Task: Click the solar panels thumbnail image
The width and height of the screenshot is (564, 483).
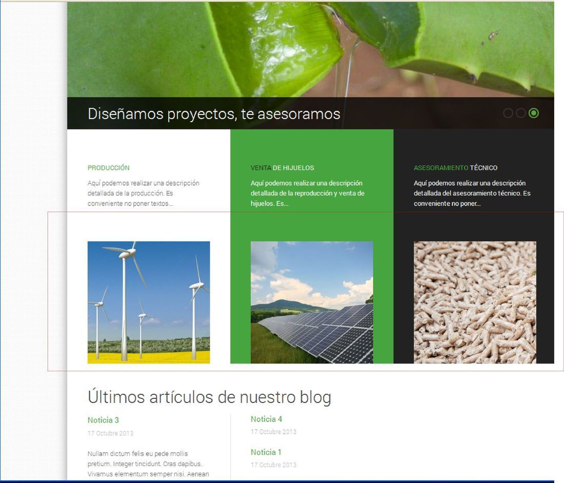Action: (312, 302)
